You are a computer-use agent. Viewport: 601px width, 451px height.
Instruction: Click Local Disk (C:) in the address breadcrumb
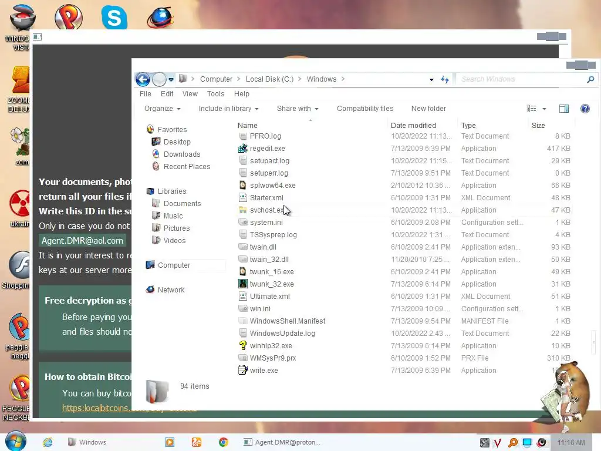pos(269,79)
